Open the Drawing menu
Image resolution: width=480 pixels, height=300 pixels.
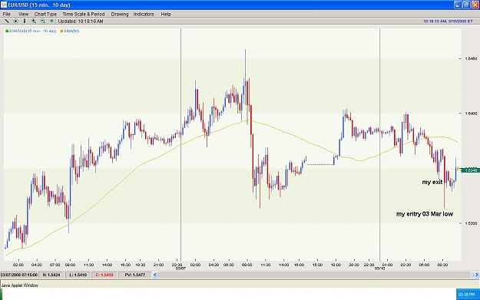coord(120,14)
